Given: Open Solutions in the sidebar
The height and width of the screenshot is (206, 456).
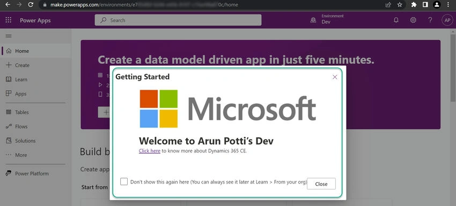Looking at the screenshot, I should (x=35, y=141).
